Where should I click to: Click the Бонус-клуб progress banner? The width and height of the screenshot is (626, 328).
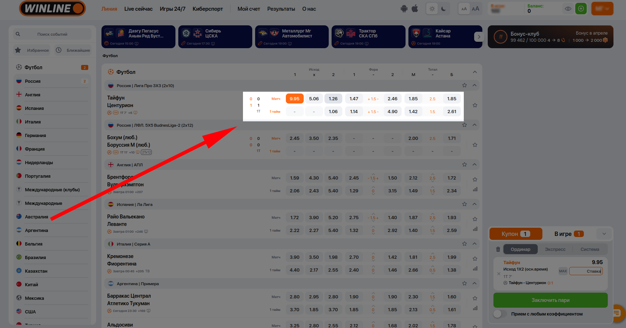[550, 37]
